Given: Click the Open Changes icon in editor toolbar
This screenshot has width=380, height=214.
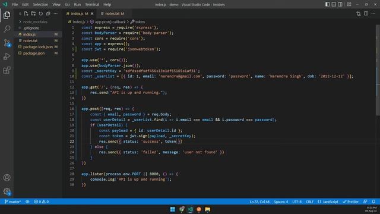Looking at the screenshot, I should tap(359, 14).
